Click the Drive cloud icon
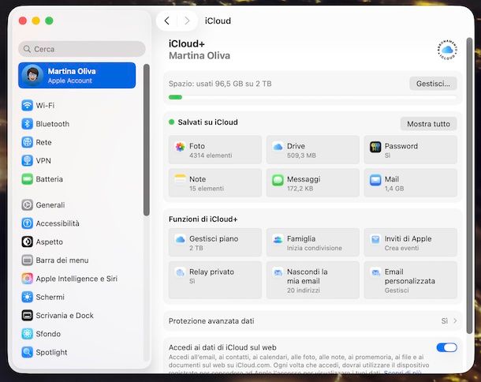The image size is (481, 382). tap(278, 147)
